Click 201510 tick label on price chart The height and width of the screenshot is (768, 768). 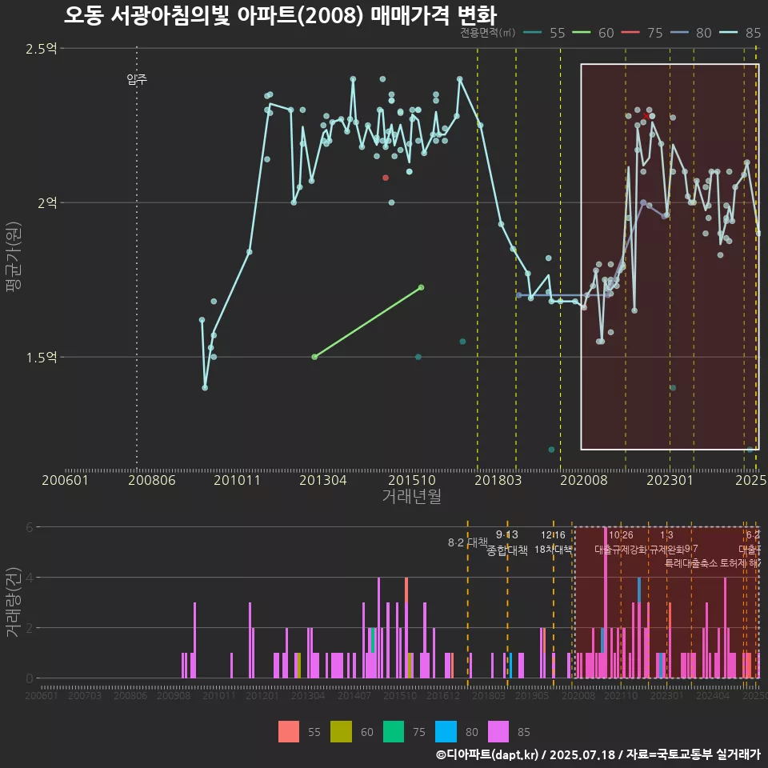click(412, 480)
